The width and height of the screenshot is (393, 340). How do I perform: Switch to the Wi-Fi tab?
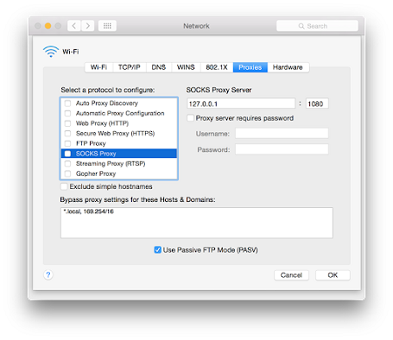coord(99,67)
